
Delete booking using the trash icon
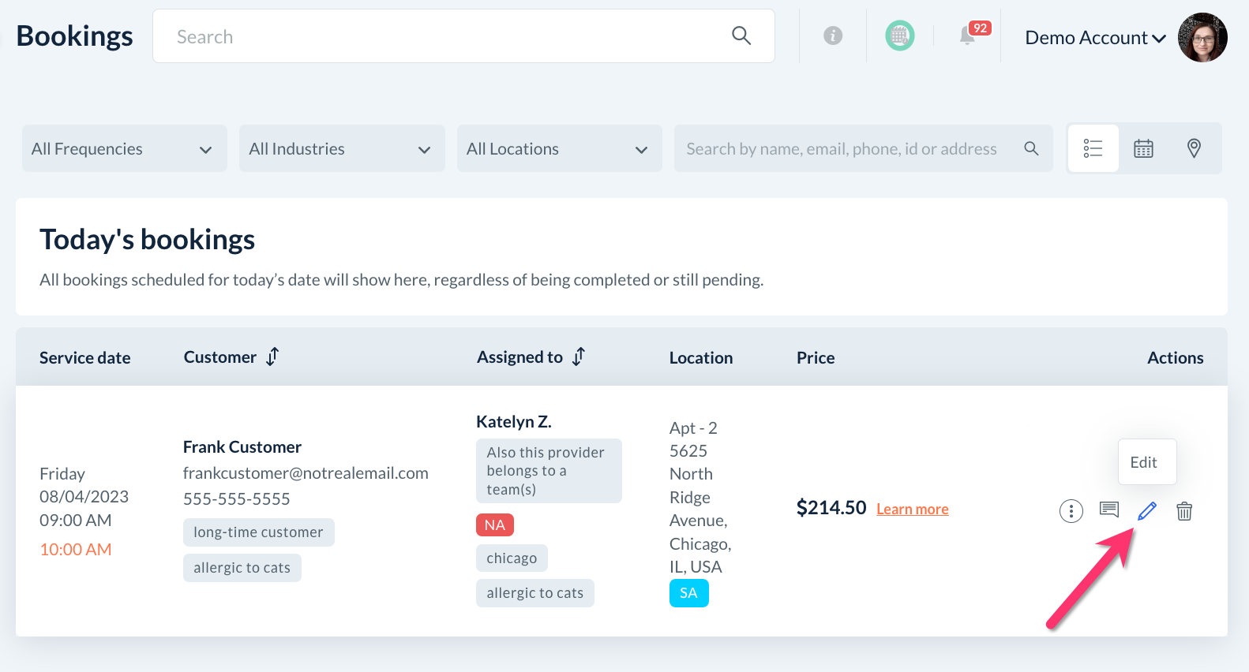tap(1184, 511)
